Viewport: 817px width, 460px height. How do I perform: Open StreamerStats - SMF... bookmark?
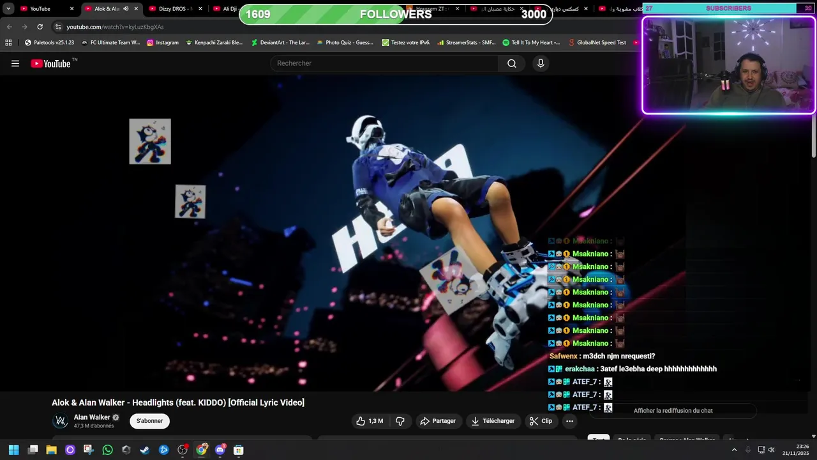click(x=467, y=43)
